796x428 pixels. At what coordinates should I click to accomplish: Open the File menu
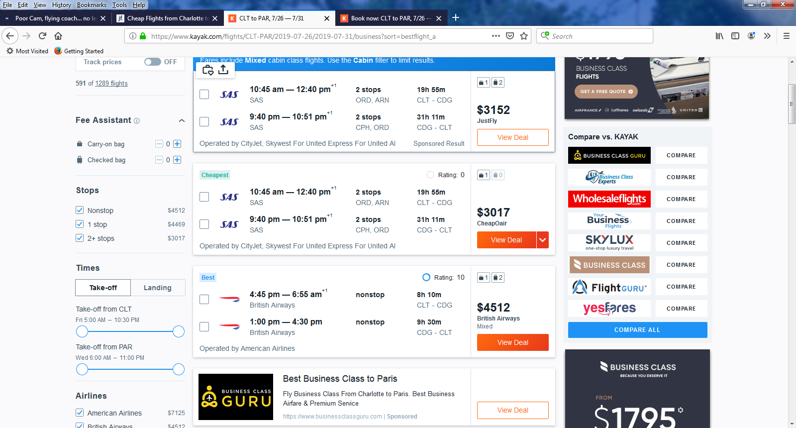click(7, 5)
